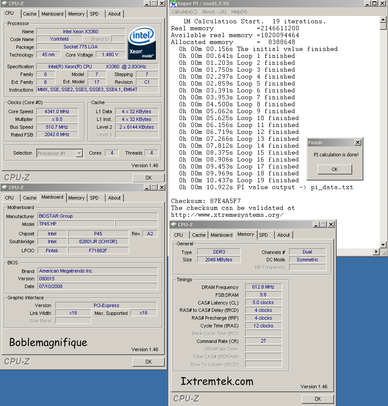Click the processor Name field Intel Xeon X3360
This screenshot has width=388, height=406.
point(81,32)
